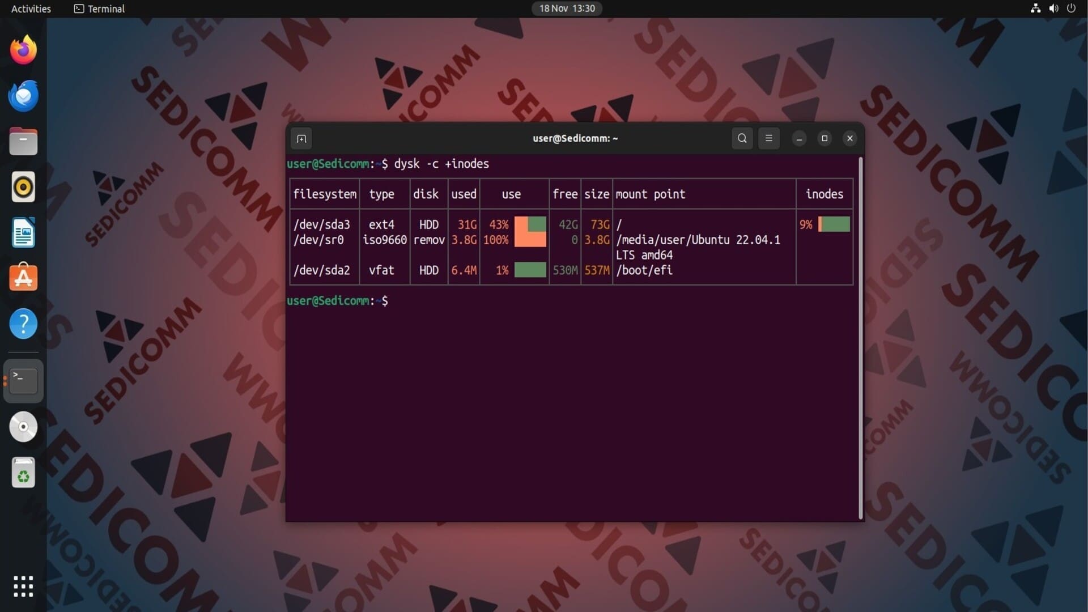Open the Help application
The width and height of the screenshot is (1088, 612).
[x=23, y=324]
